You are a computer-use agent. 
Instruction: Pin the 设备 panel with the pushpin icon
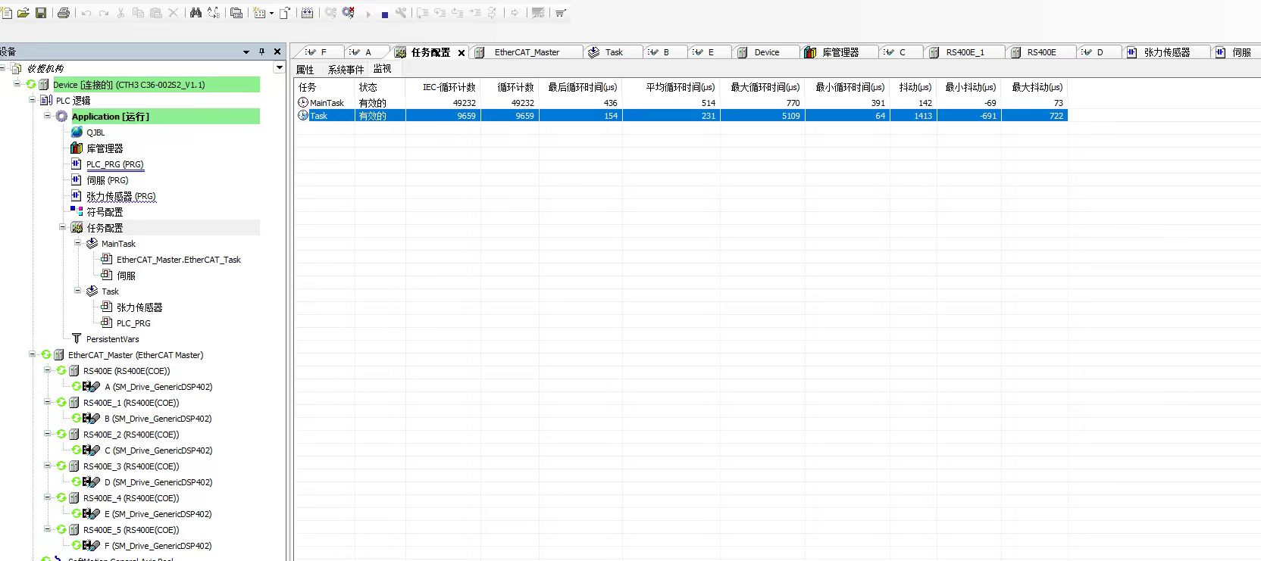pyautogui.click(x=261, y=51)
